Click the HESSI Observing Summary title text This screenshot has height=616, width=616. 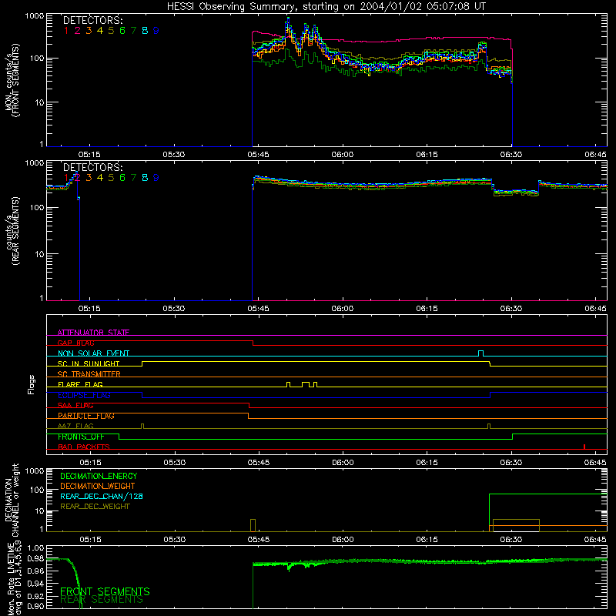coord(326,7)
